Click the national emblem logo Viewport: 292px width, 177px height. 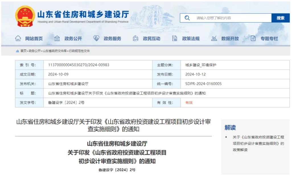24,17
